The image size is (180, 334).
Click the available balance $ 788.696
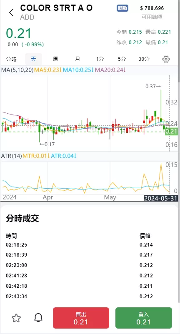[x=152, y=8]
